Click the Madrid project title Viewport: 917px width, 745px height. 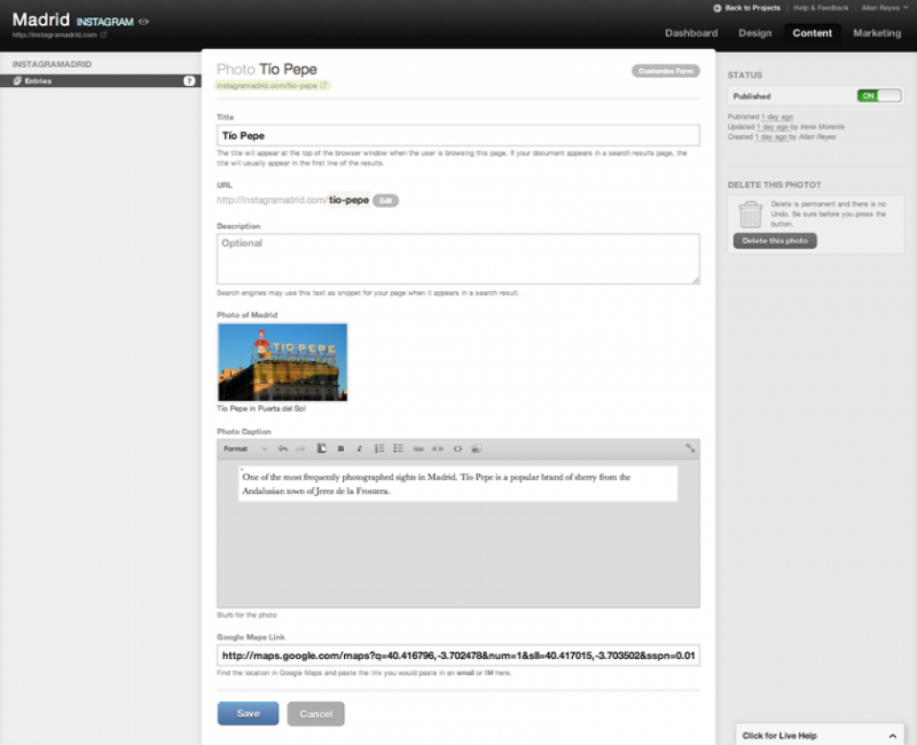pos(41,20)
